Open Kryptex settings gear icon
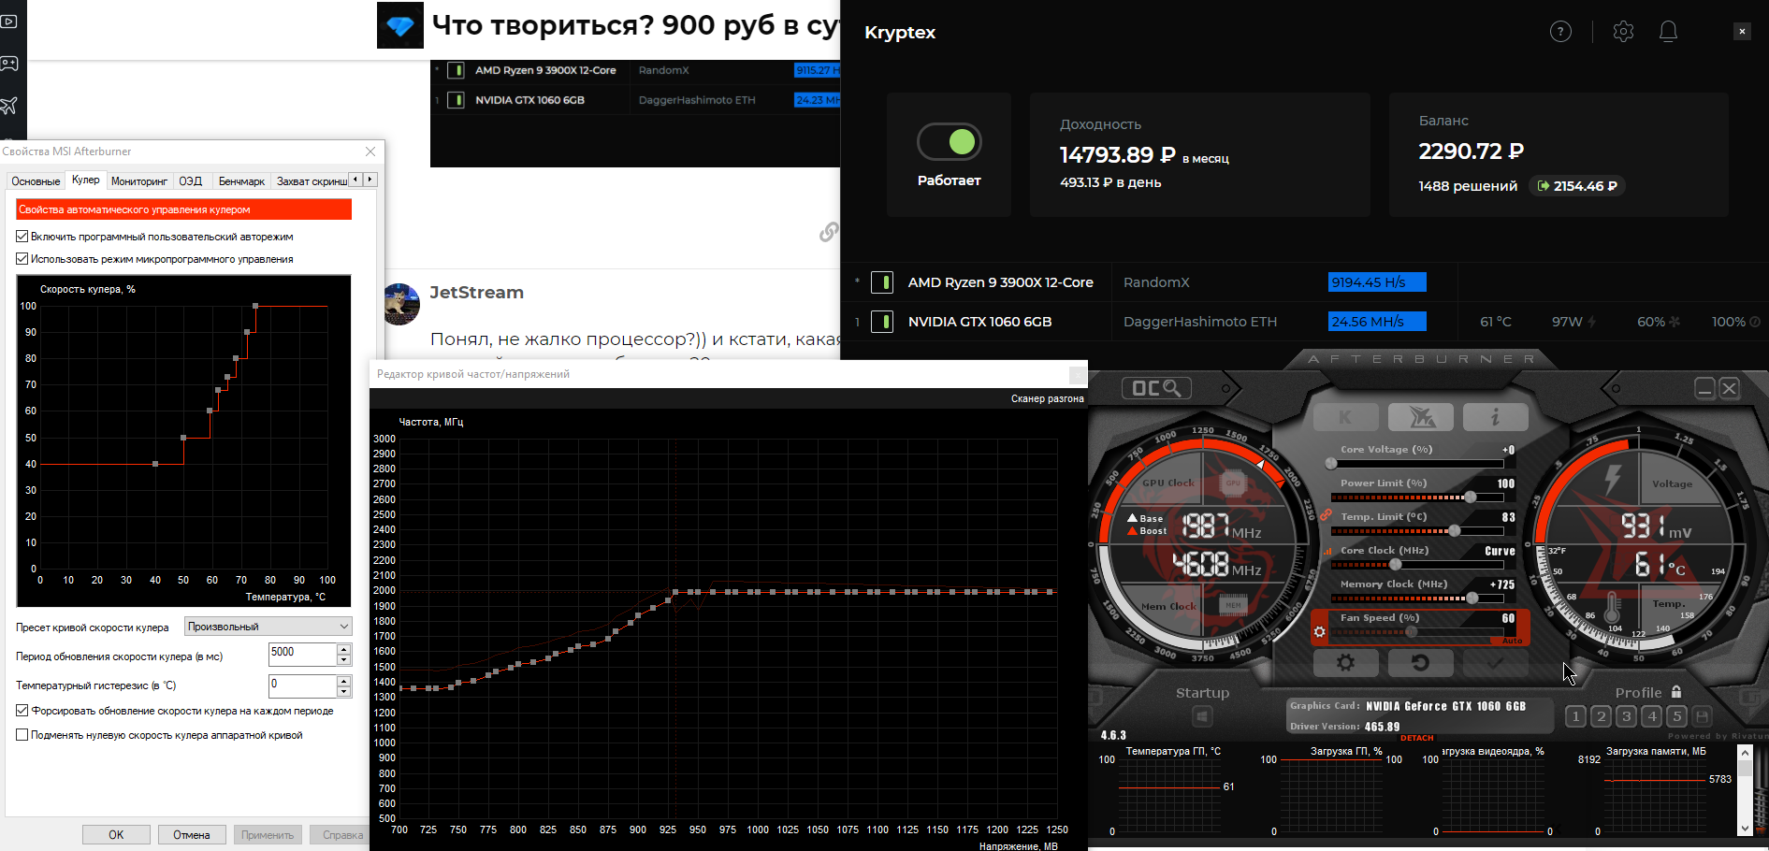Viewport: 1769px width, 851px height. point(1623,32)
